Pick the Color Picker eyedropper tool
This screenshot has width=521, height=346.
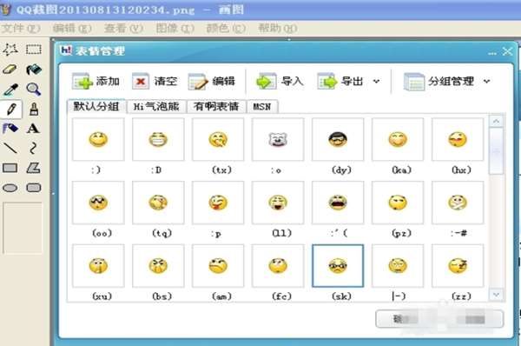tap(10, 90)
